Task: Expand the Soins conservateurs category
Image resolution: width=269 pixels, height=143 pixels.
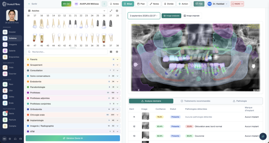Action: [73, 76]
